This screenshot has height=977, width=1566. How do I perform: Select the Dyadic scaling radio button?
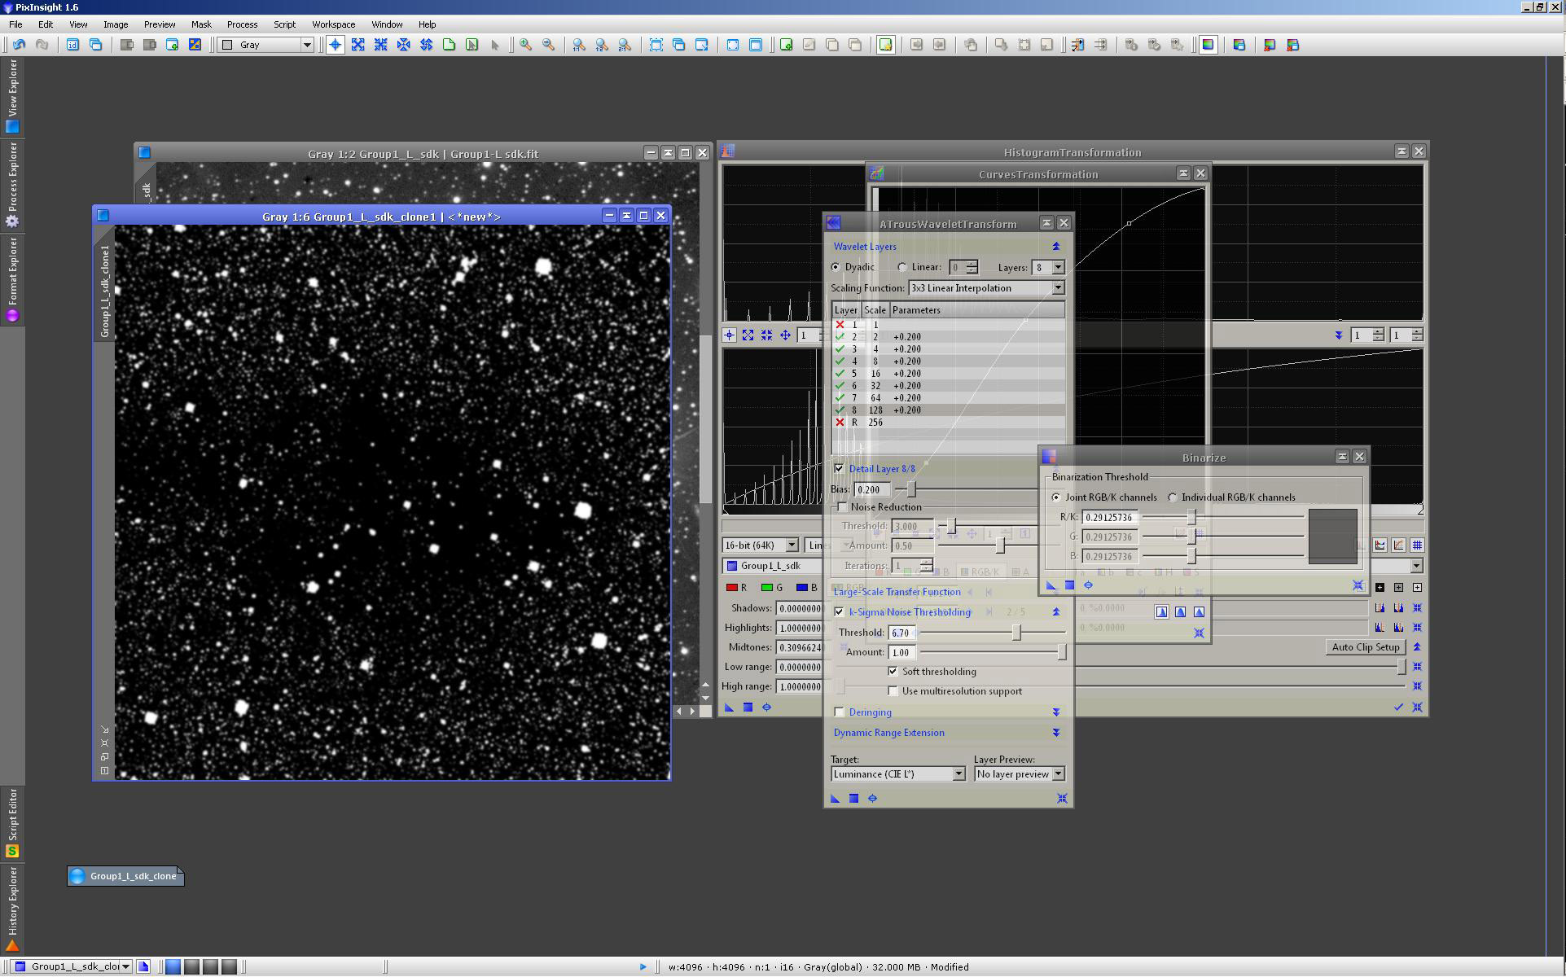tap(836, 267)
